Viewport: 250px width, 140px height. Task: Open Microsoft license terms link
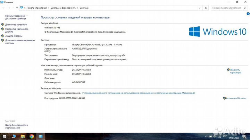point(139,93)
